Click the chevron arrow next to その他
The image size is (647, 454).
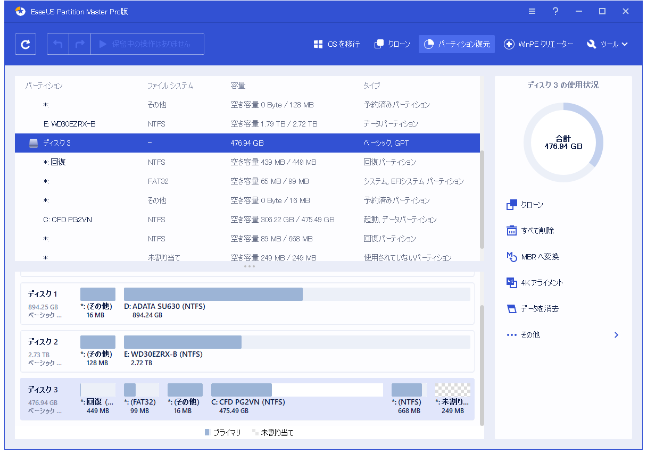pos(616,335)
